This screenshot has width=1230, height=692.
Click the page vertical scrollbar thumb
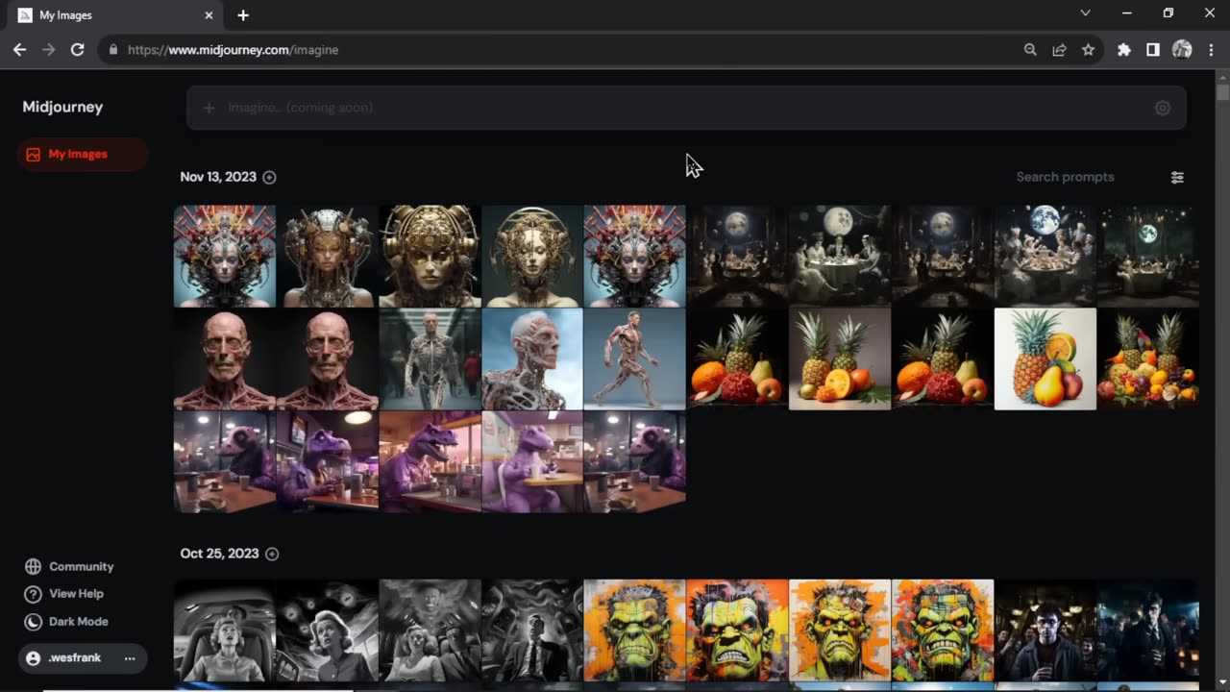tap(1222, 92)
